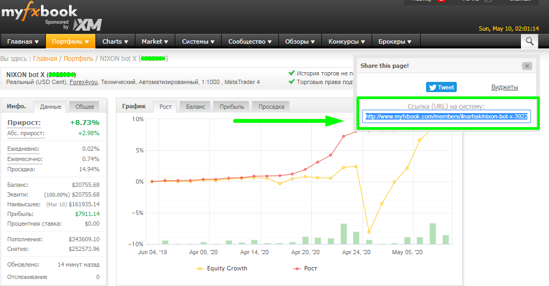The width and height of the screenshot is (549, 286).
Task: Expand the Market menu
Action: [x=155, y=41]
